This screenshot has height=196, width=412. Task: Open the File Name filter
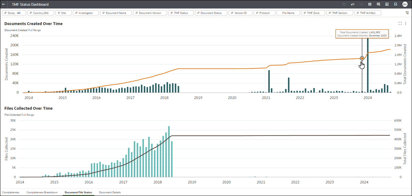pyautogui.click(x=288, y=13)
